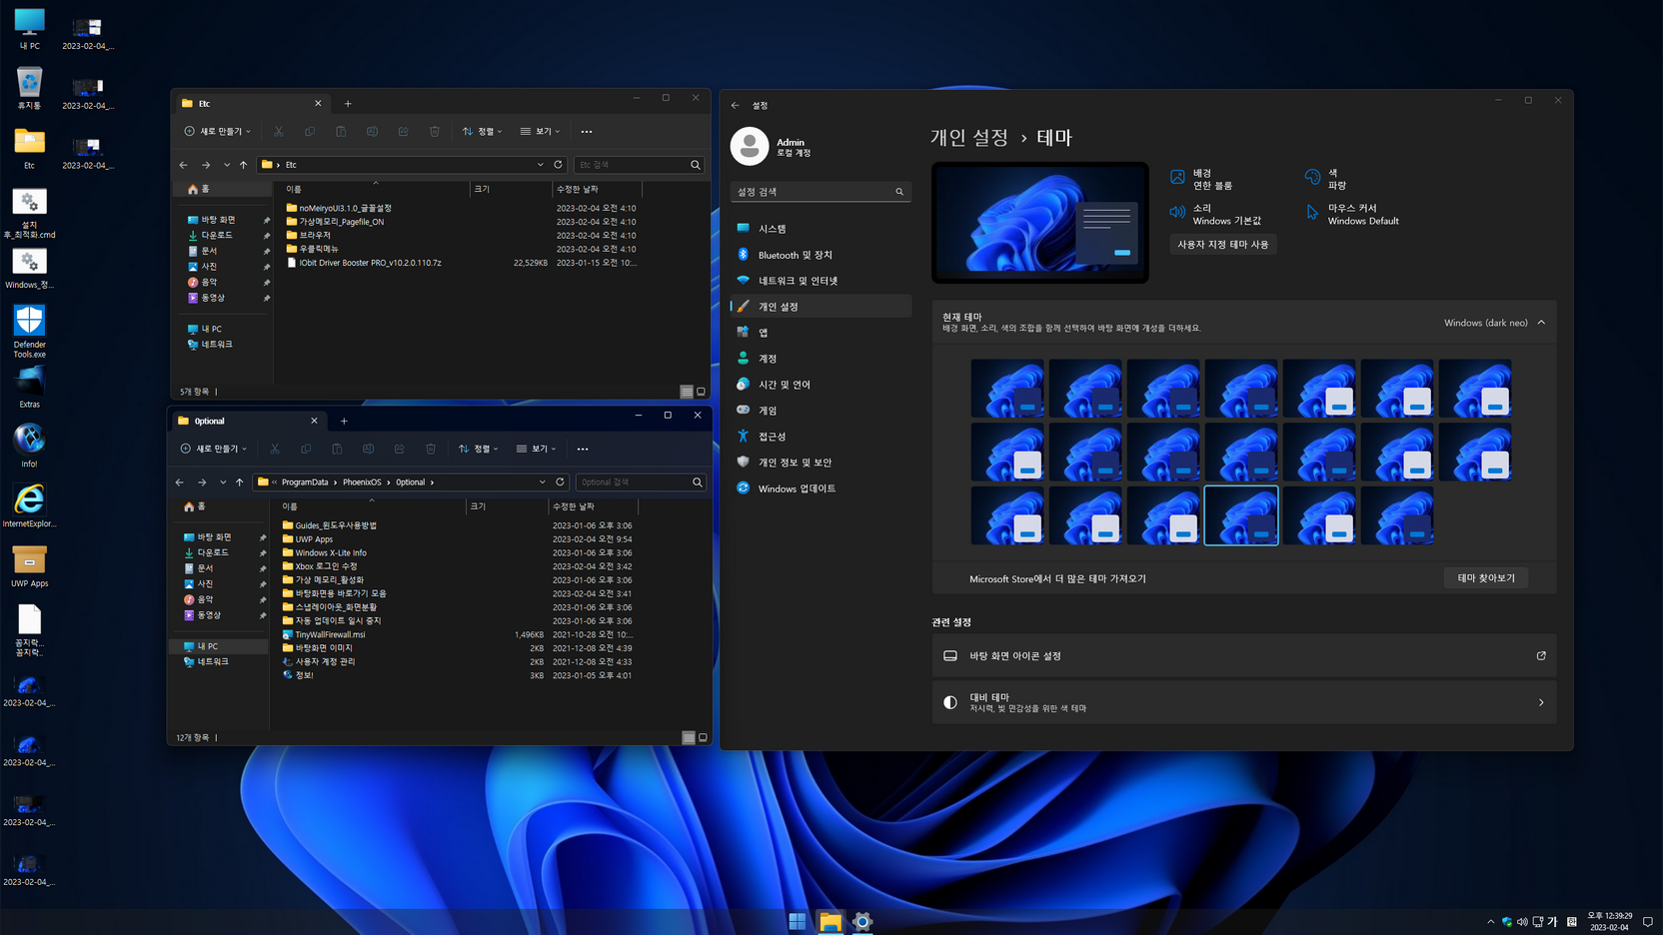Screen dimensions: 1663x935
Task: Open the Sort dropdown in Etc window
Action: [482, 131]
